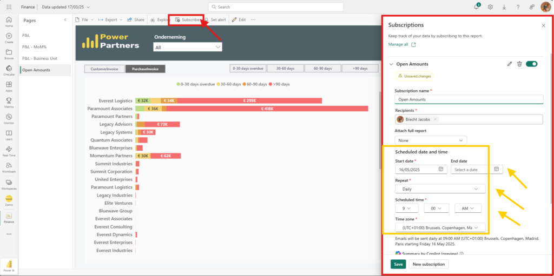Toggle the 0-30 days overdue filter button

[x=248, y=69]
